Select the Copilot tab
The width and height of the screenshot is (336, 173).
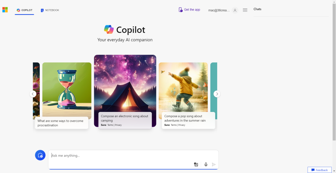(25, 10)
